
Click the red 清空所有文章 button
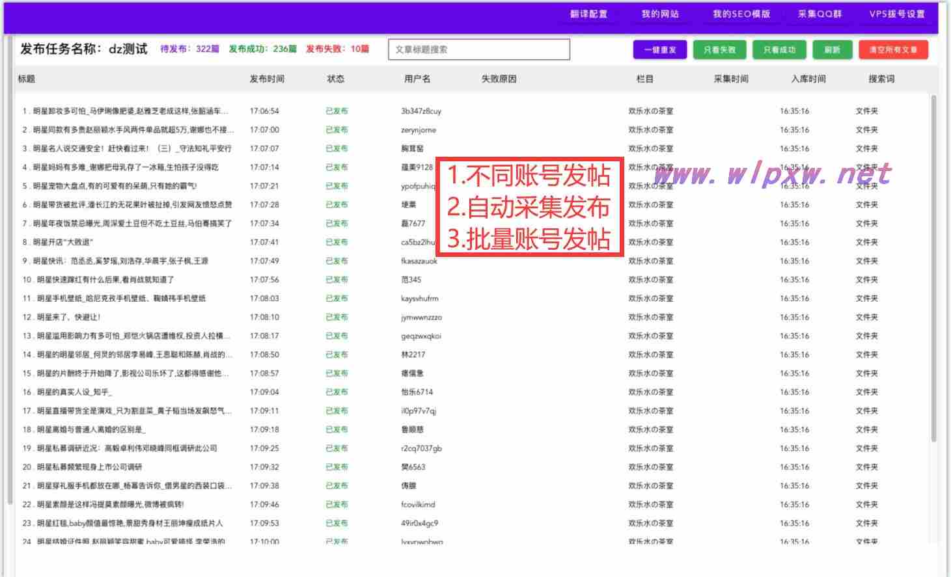coord(893,49)
